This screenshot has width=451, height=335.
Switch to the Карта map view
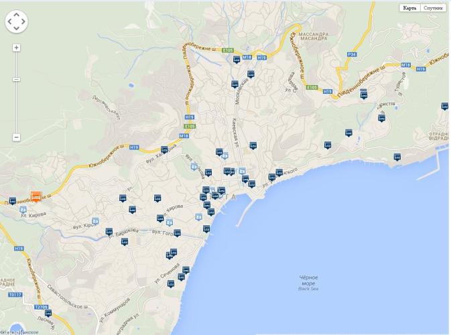coord(410,8)
